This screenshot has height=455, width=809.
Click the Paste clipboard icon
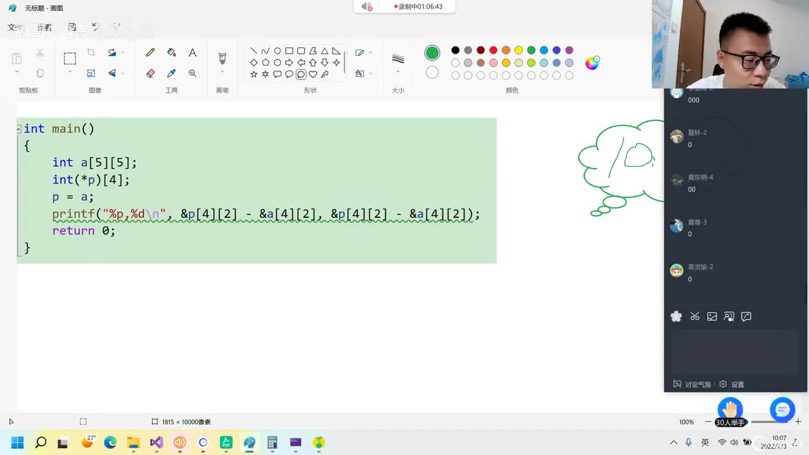[x=16, y=58]
